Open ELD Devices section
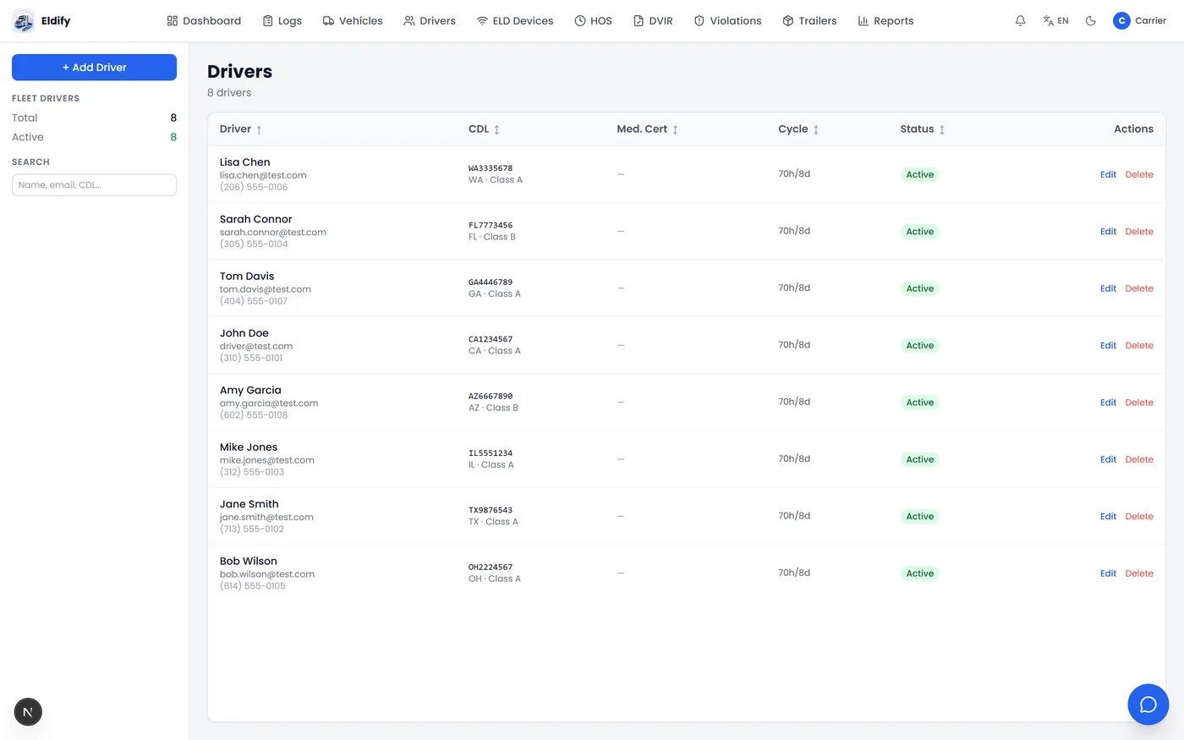This screenshot has height=740, width=1184. click(515, 21)
